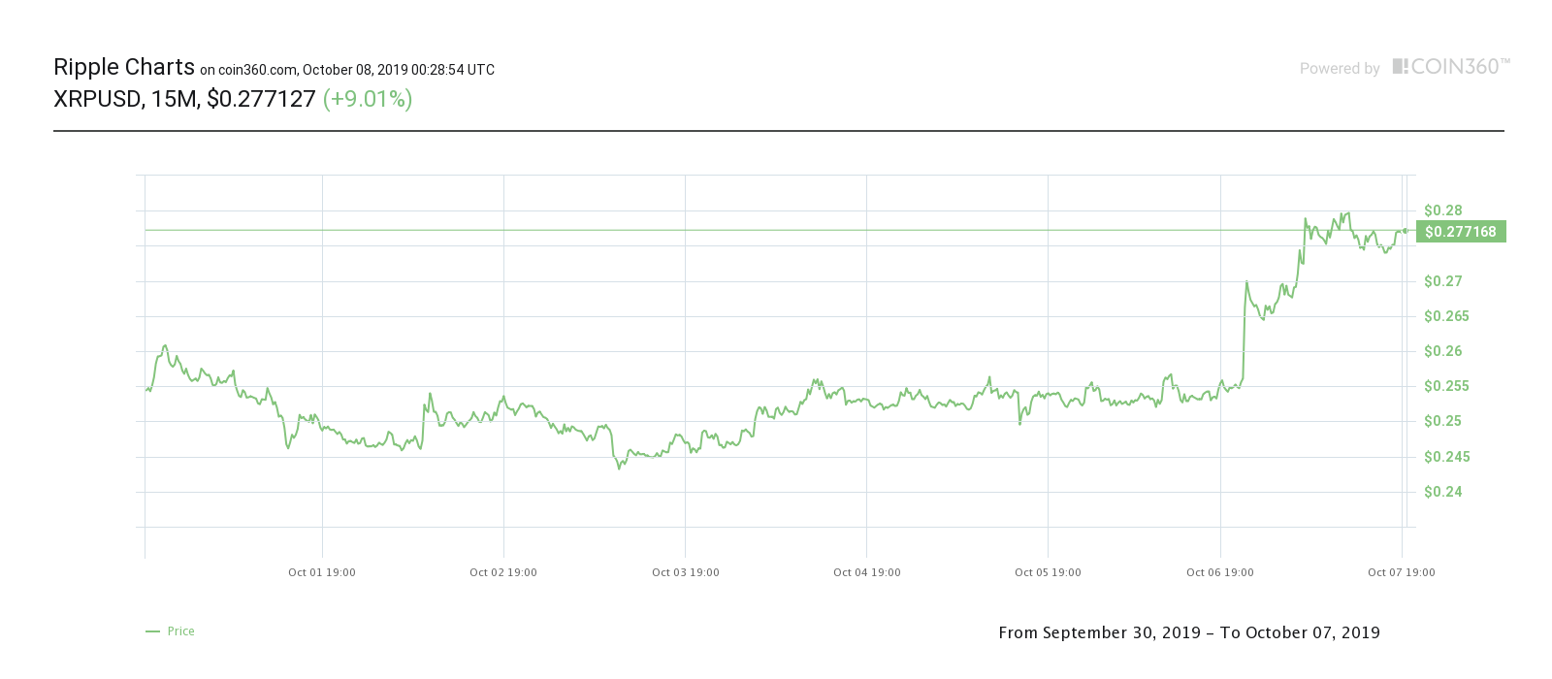1552x679 pixels.
Task: Click the $0.24 price axis label
Action: pyautogui.click(x=1443, y=492)
